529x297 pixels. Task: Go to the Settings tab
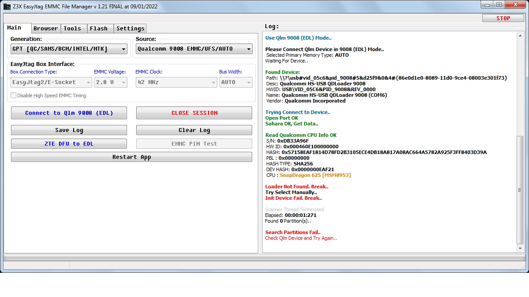[x=130, y=29]
